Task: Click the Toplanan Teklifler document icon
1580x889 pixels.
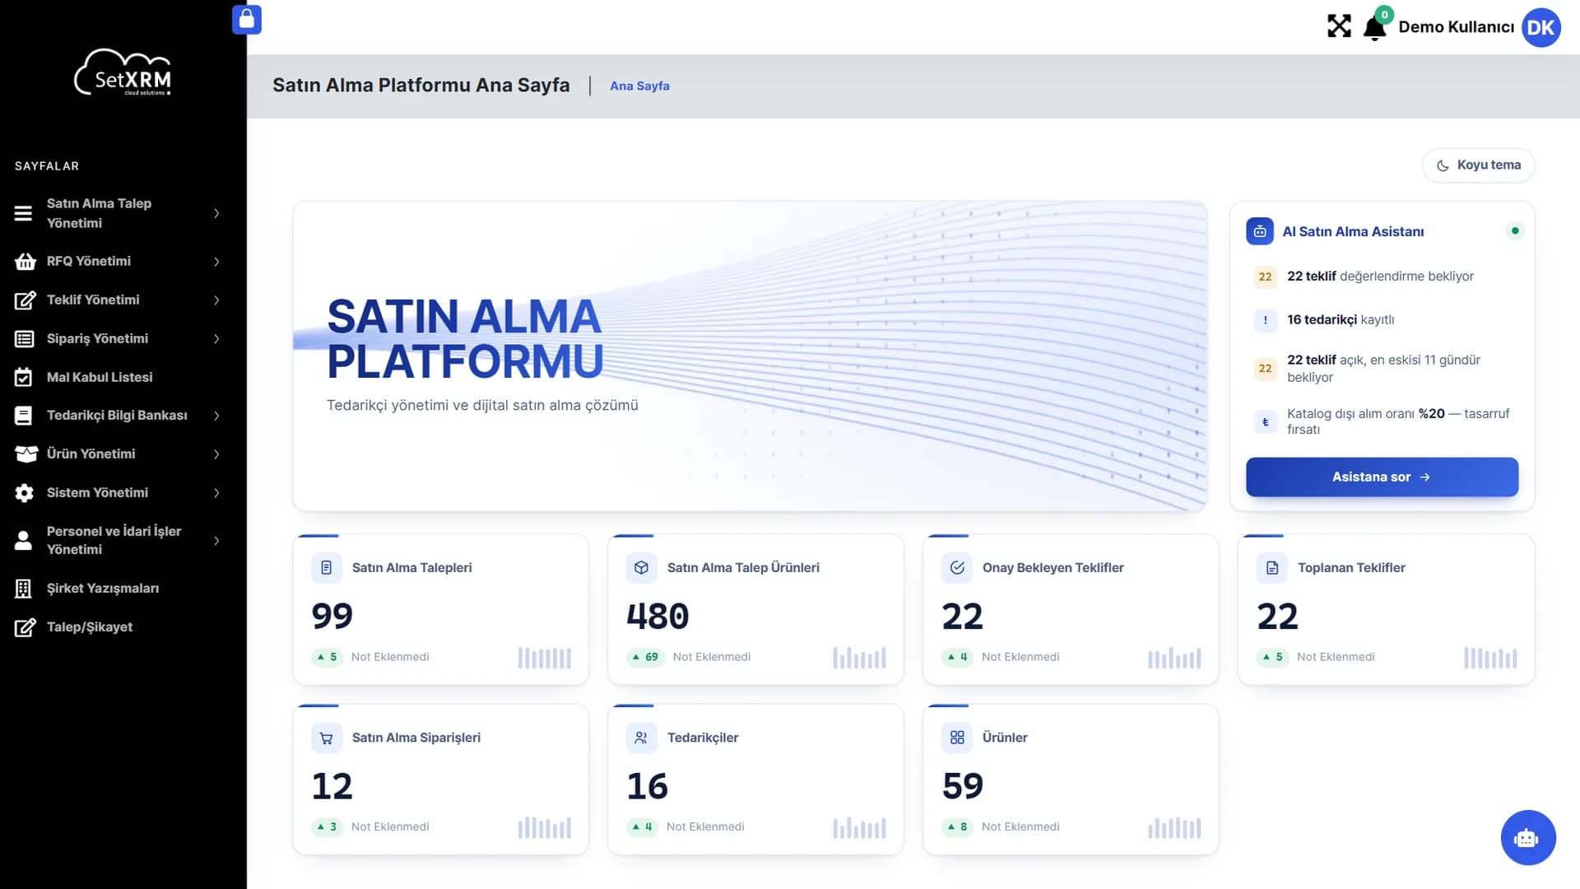Action: coord(1272,568)
